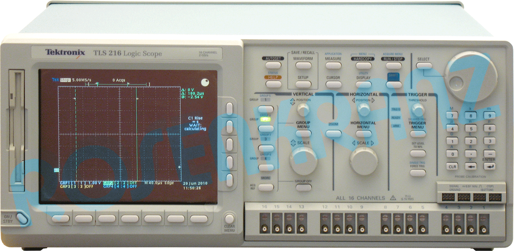
Task: Push the WAVEFORM save/recall button
Action: tap(303, 65)
